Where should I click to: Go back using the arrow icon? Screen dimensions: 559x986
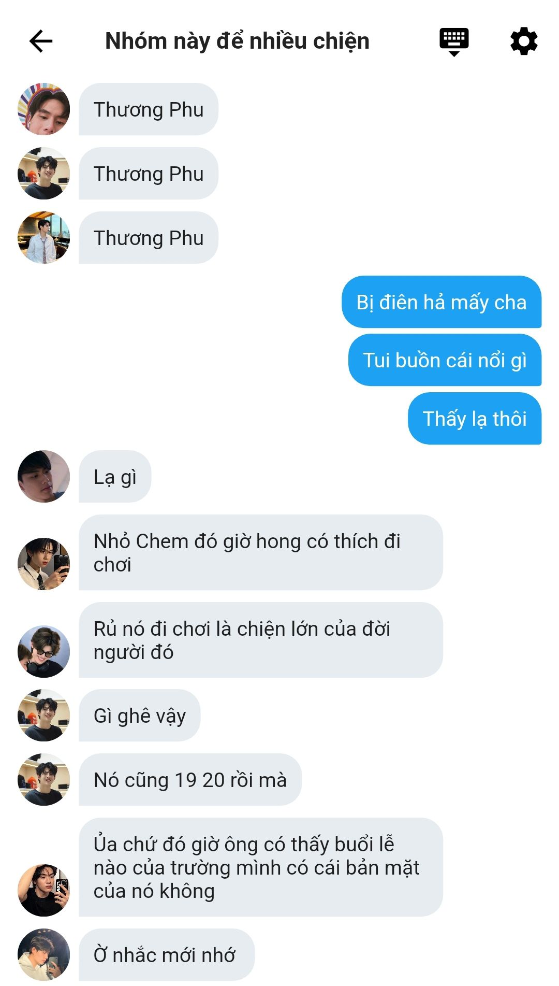click(x=41, y=41)
